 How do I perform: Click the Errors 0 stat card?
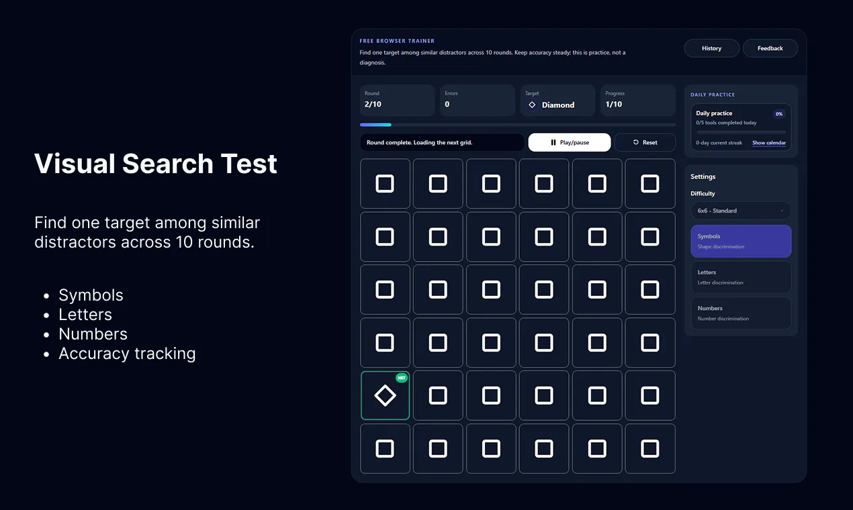478,100
